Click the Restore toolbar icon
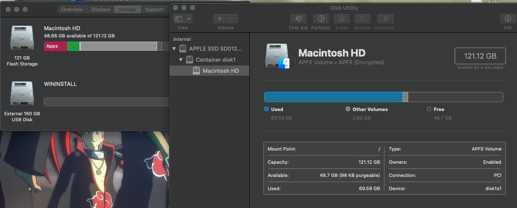The image size is (517, 208). tap(362, 19)
